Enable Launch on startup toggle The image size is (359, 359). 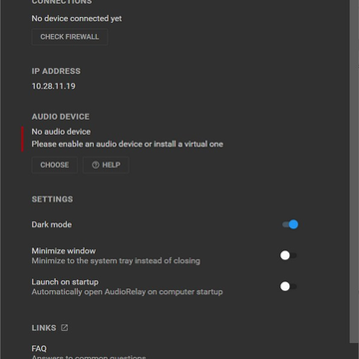288,286
